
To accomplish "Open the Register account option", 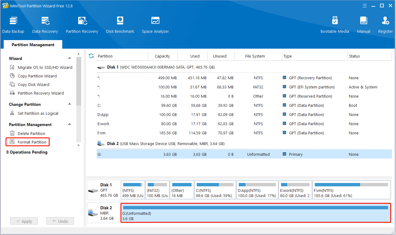I will (386, 25).
